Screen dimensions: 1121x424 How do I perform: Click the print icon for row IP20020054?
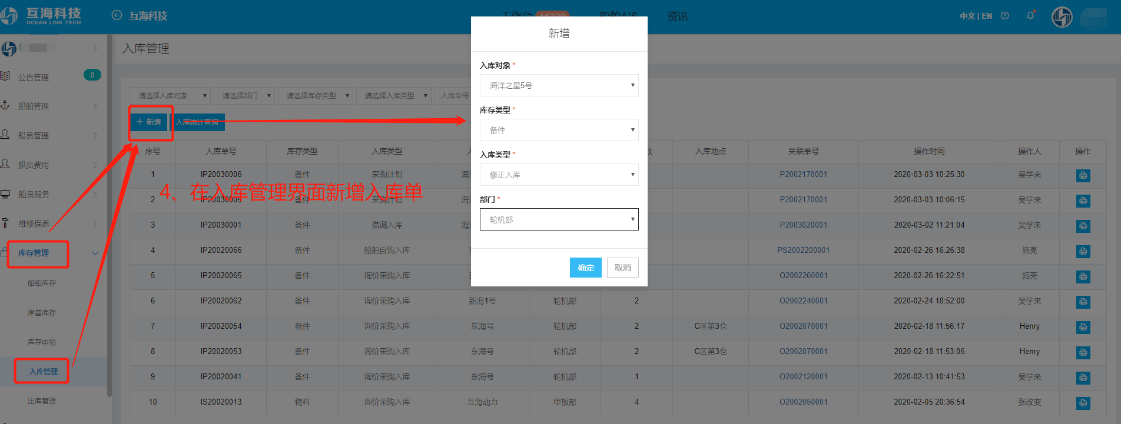point(1083,327)
